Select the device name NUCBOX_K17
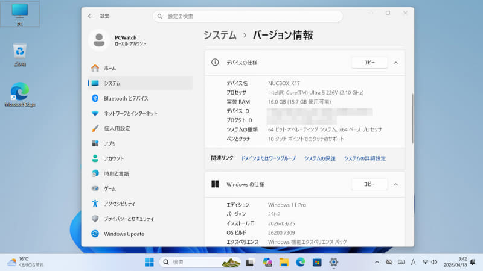483x271 pixels. coord(284,83)
